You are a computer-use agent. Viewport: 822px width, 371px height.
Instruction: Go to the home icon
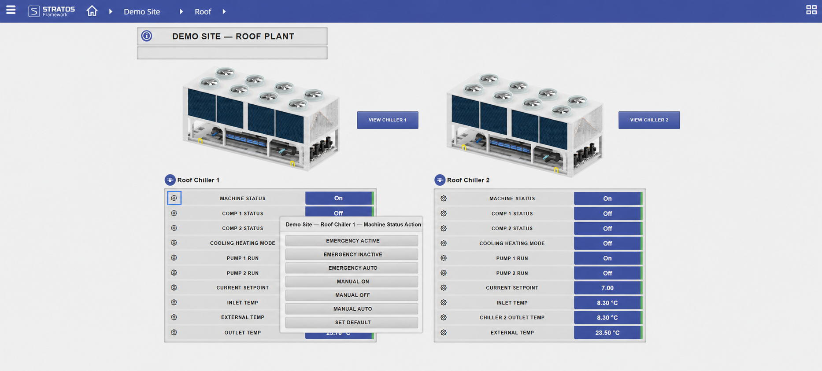[92, 11]
